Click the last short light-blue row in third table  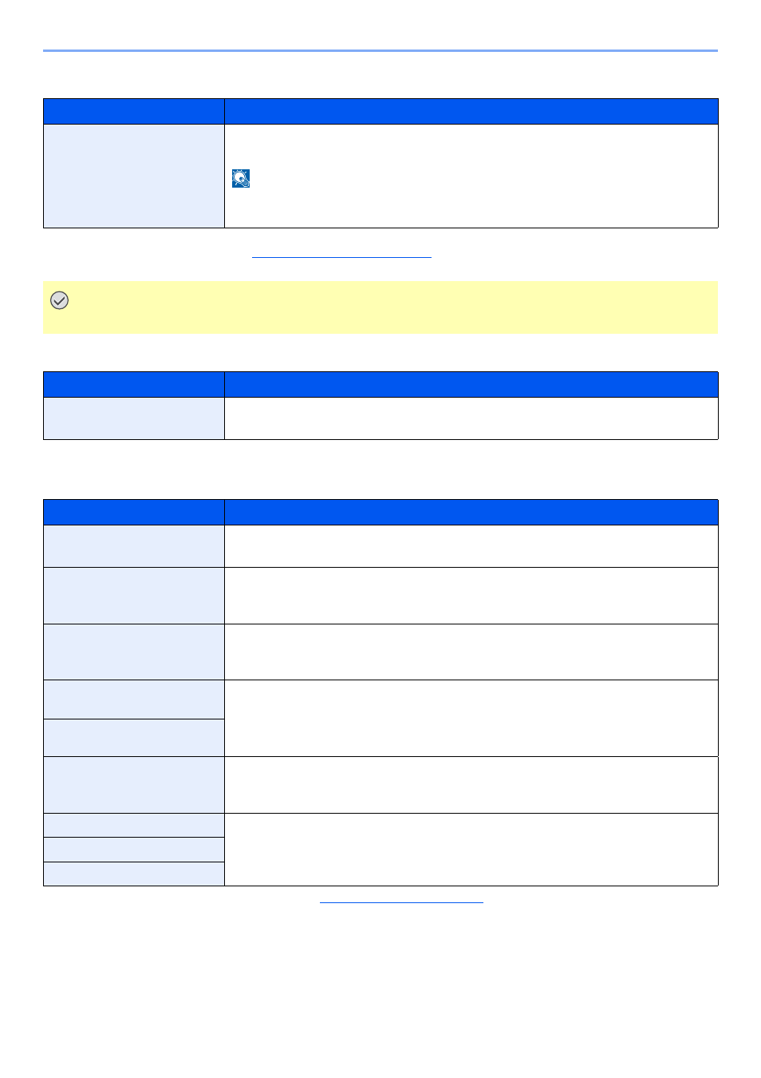pos(134,874)
